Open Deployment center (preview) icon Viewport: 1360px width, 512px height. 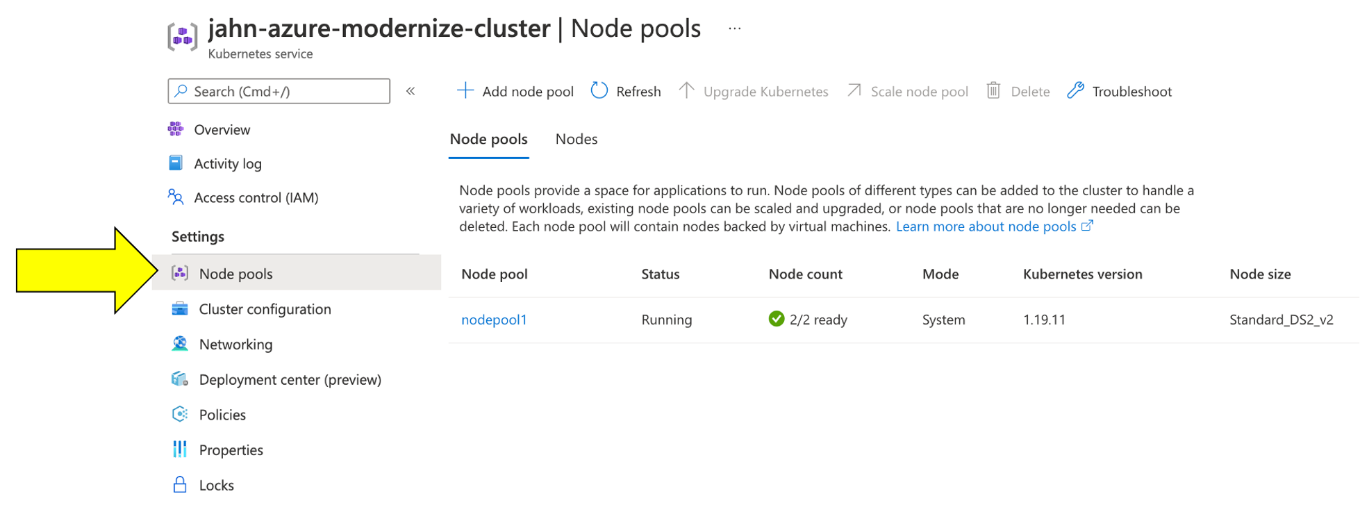(180, 379)
